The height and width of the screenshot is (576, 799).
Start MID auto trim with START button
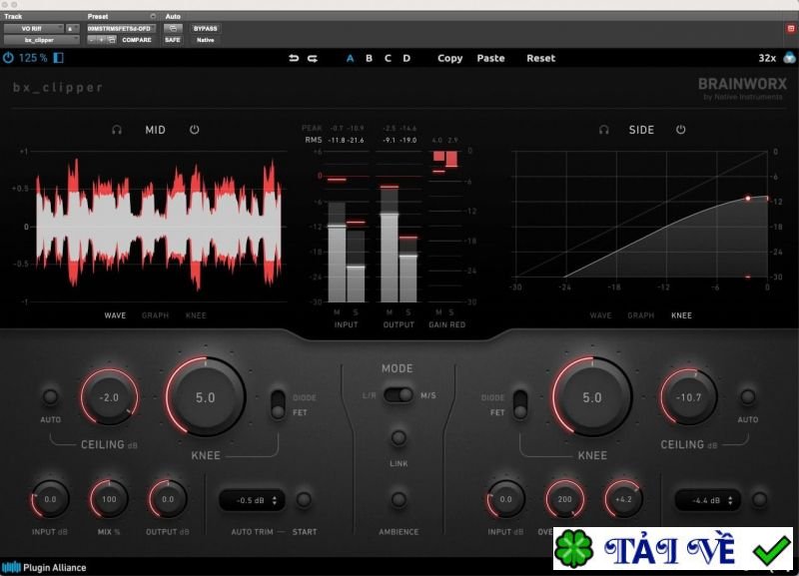(304, 499)
